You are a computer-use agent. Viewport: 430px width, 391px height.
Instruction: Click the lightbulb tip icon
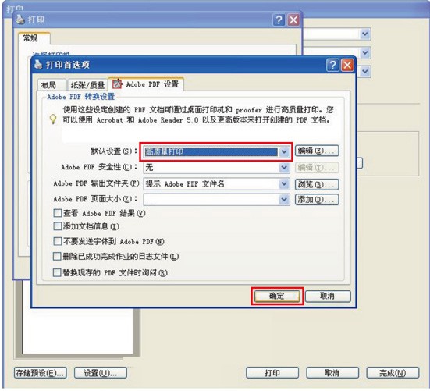[53, 119]
